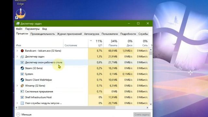Screen dimensions: 208x117
Task: Click the Снять задачу button
Action: tap(142, 114)
